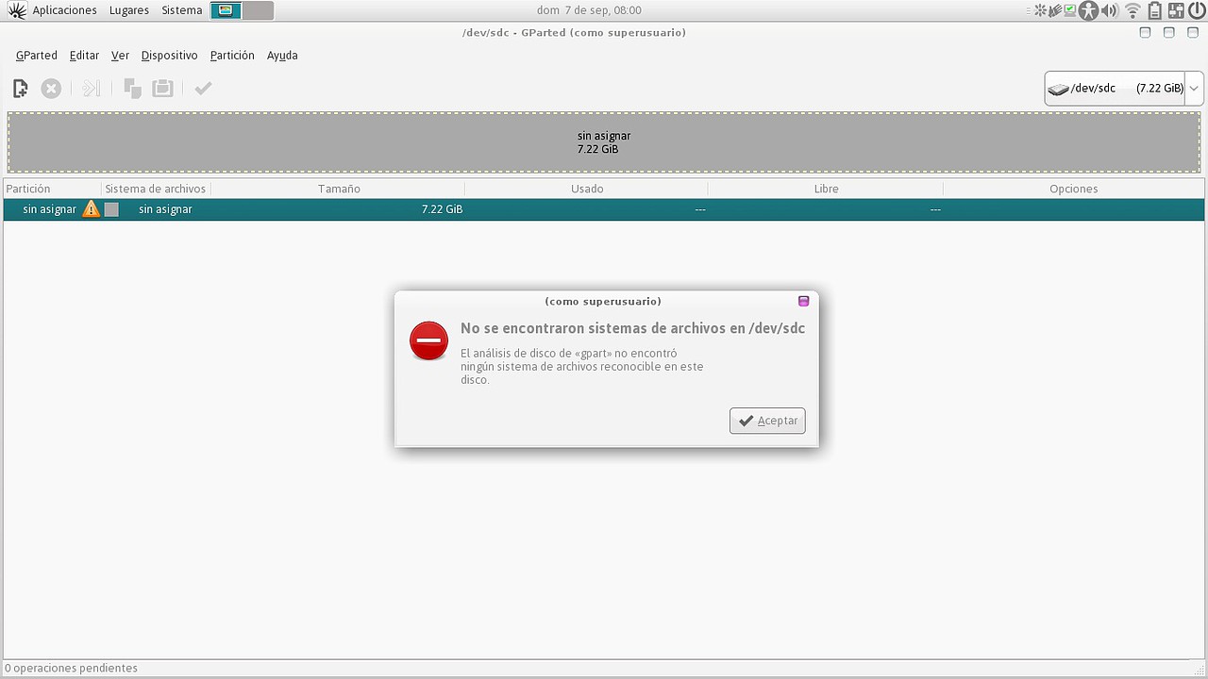Click the Opciones column header
1208x679 pixels.
tap(1074, 189)
